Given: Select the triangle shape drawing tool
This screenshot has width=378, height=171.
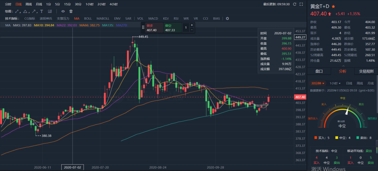Looking at the screenshot, I should point(26,11).
